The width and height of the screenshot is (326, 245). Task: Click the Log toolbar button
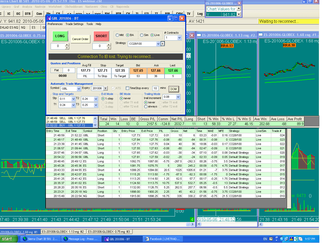tap(200, 14)
